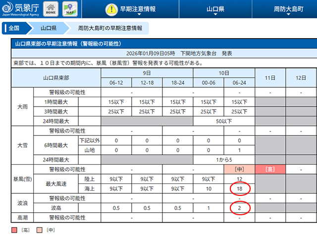This screenshot has height=238, width=317.
Task: Click the 山口県東部 table header cell
Action: [x=56, y=78]
